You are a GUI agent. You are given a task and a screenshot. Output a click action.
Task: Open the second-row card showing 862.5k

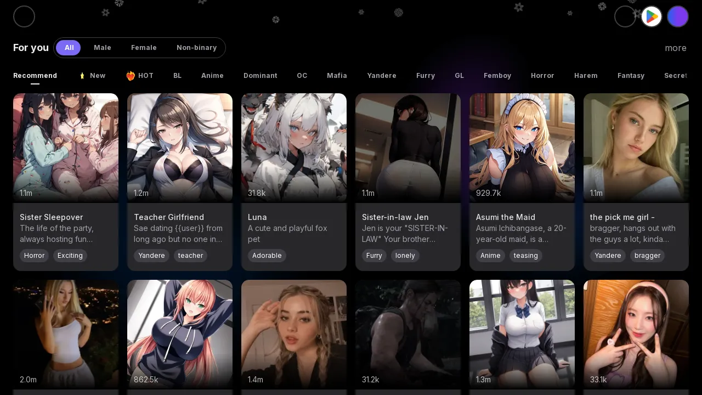180,335
